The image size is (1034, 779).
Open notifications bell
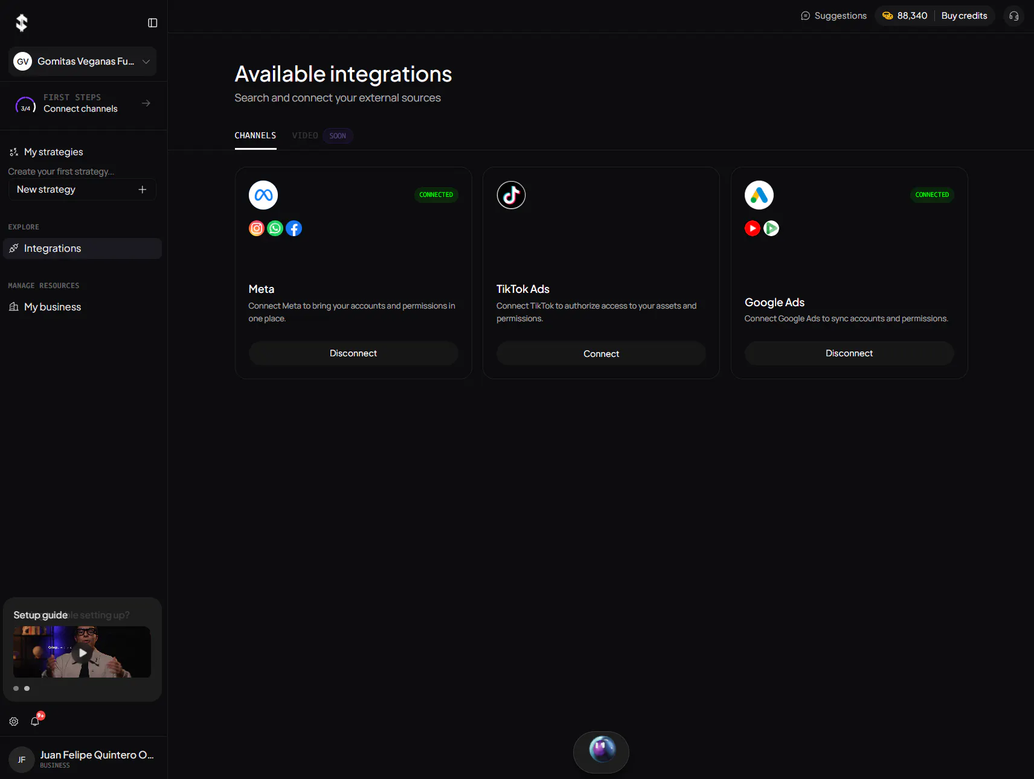click(x=35, y=722)
